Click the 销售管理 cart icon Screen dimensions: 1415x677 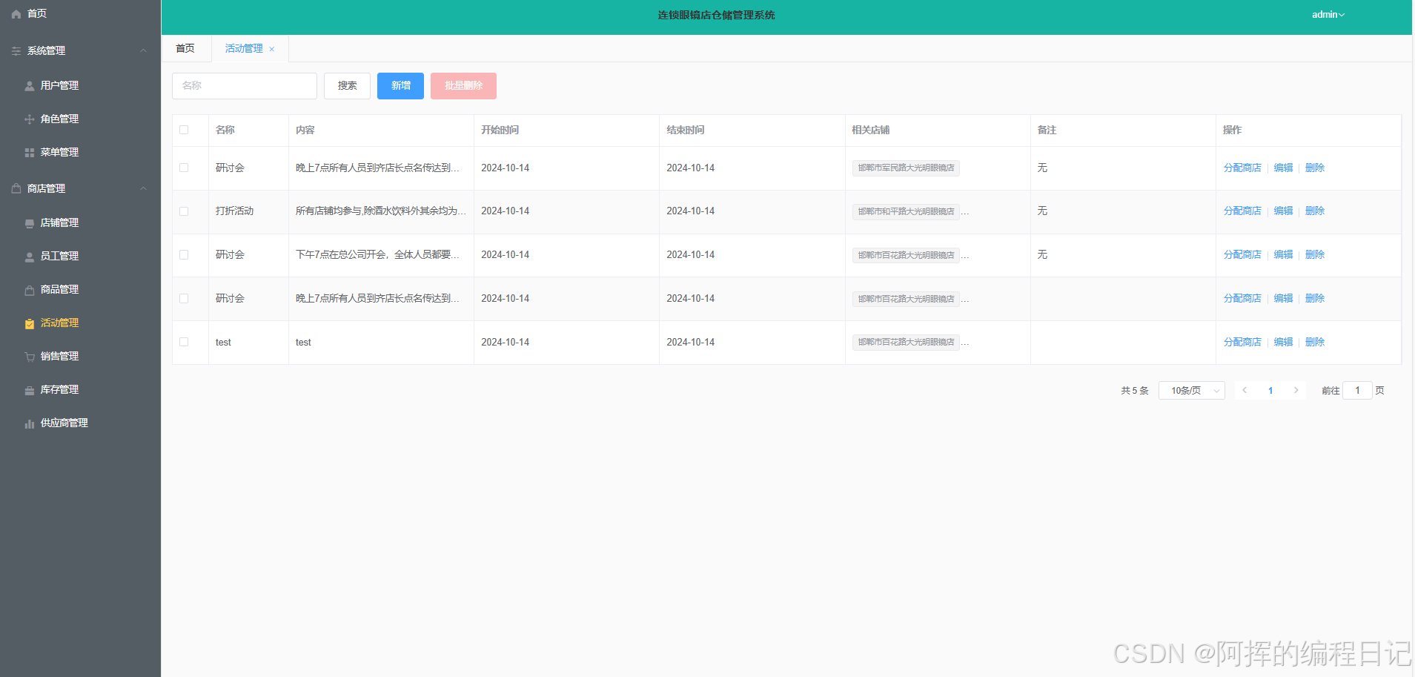[x=30, y=357]
